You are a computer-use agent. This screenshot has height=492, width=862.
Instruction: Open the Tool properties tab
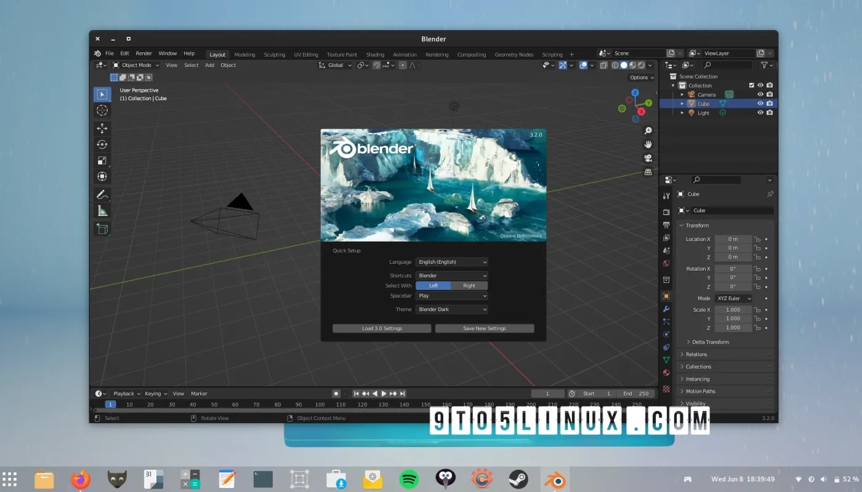tap(666, 196)
